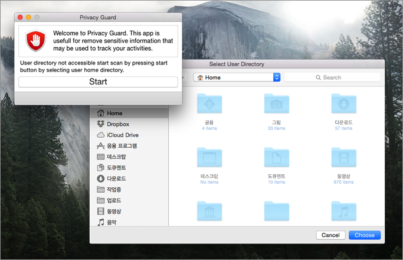Close the Privacy Guard window

tap(20, 17)
